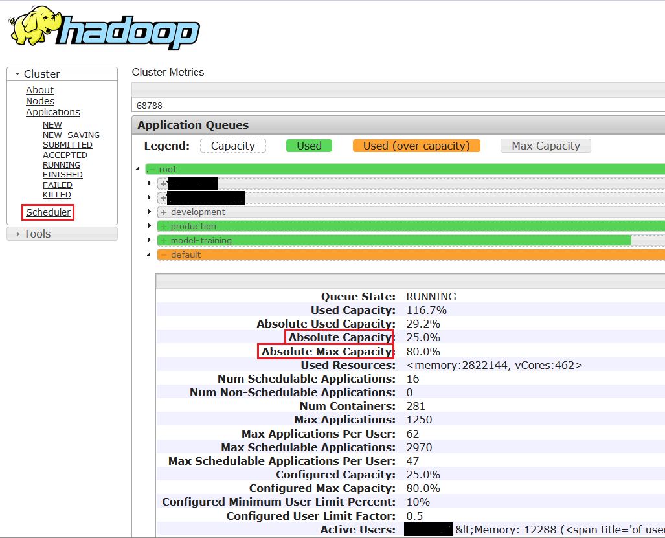
Task: Filter applications by ACCEPTED state
Action: tap(65, 155)
